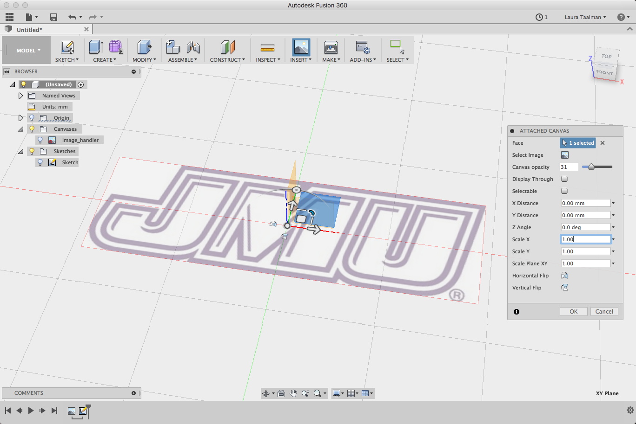The image size is (636, 424).
Task: Click Cancel in Attached Canvas dialog
Action: [x=604, y=312]
